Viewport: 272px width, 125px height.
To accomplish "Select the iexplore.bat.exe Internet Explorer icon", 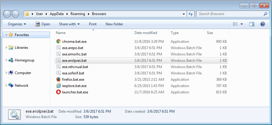I will [59, 86].
